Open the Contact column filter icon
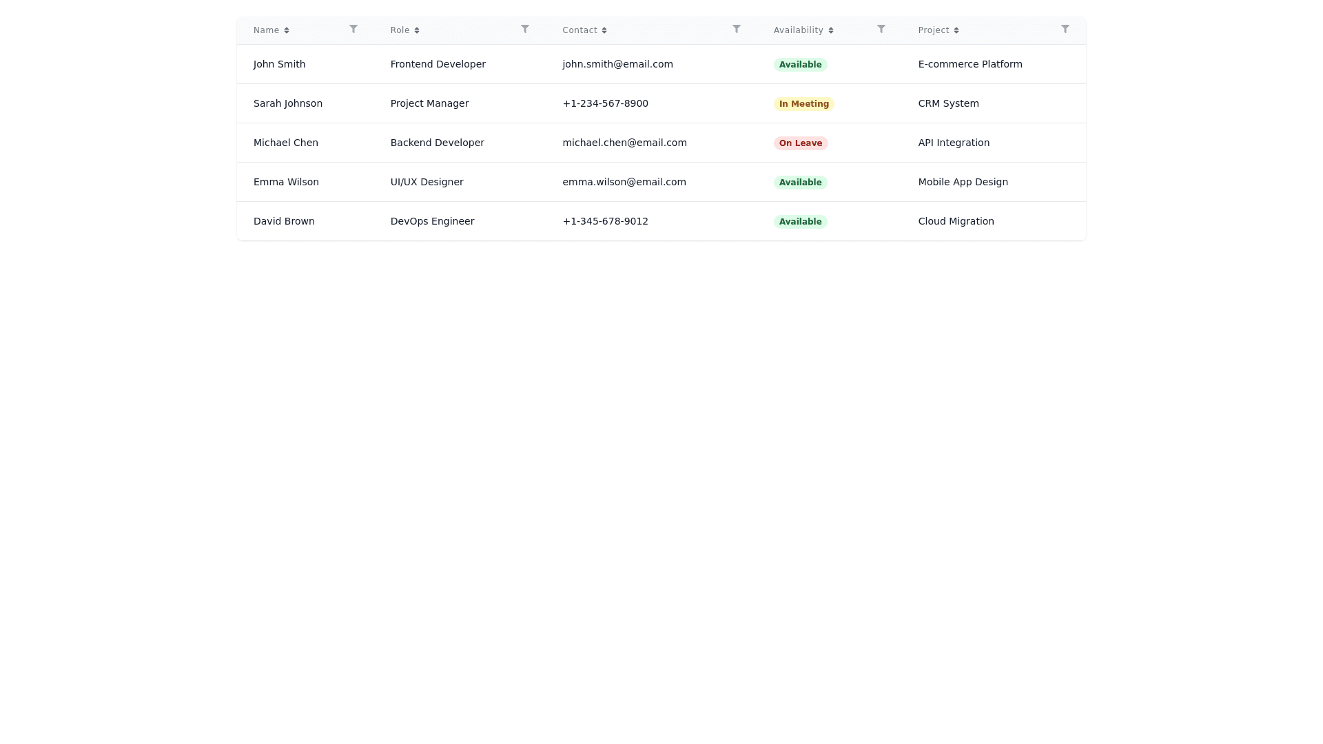This screenshot has width=1323, height=744. coord(737,29)
